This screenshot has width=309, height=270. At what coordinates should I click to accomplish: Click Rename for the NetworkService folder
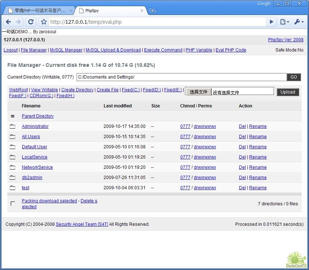pos(258,167)
